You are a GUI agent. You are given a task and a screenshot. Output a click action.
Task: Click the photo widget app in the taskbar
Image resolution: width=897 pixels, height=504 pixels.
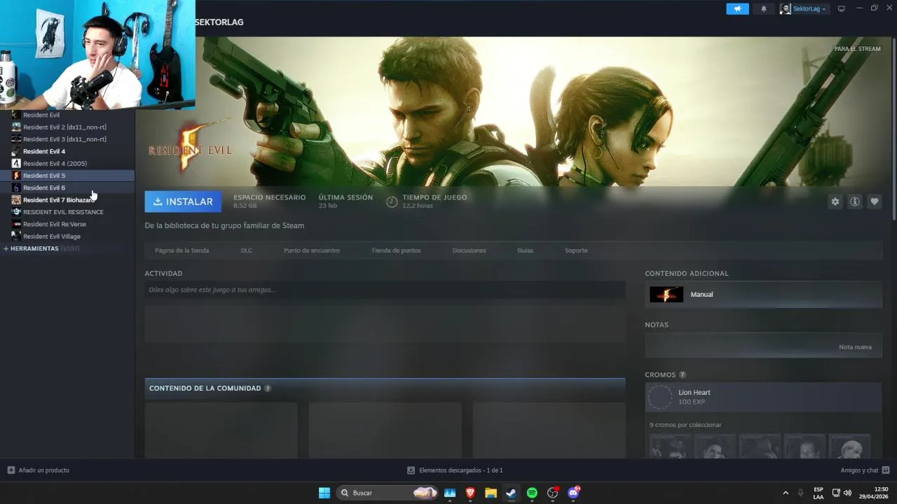450,493
